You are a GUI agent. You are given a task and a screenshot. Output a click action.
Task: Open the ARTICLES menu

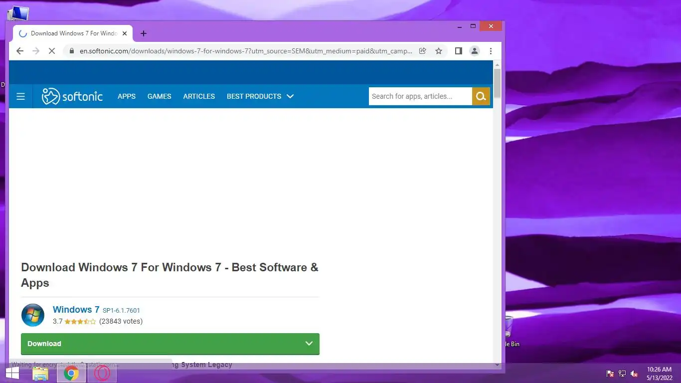point(199,96)
